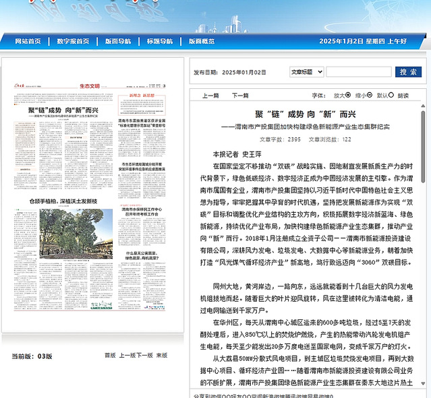
Task: Go to previous article via 上一篇
Action: (211, 96)
